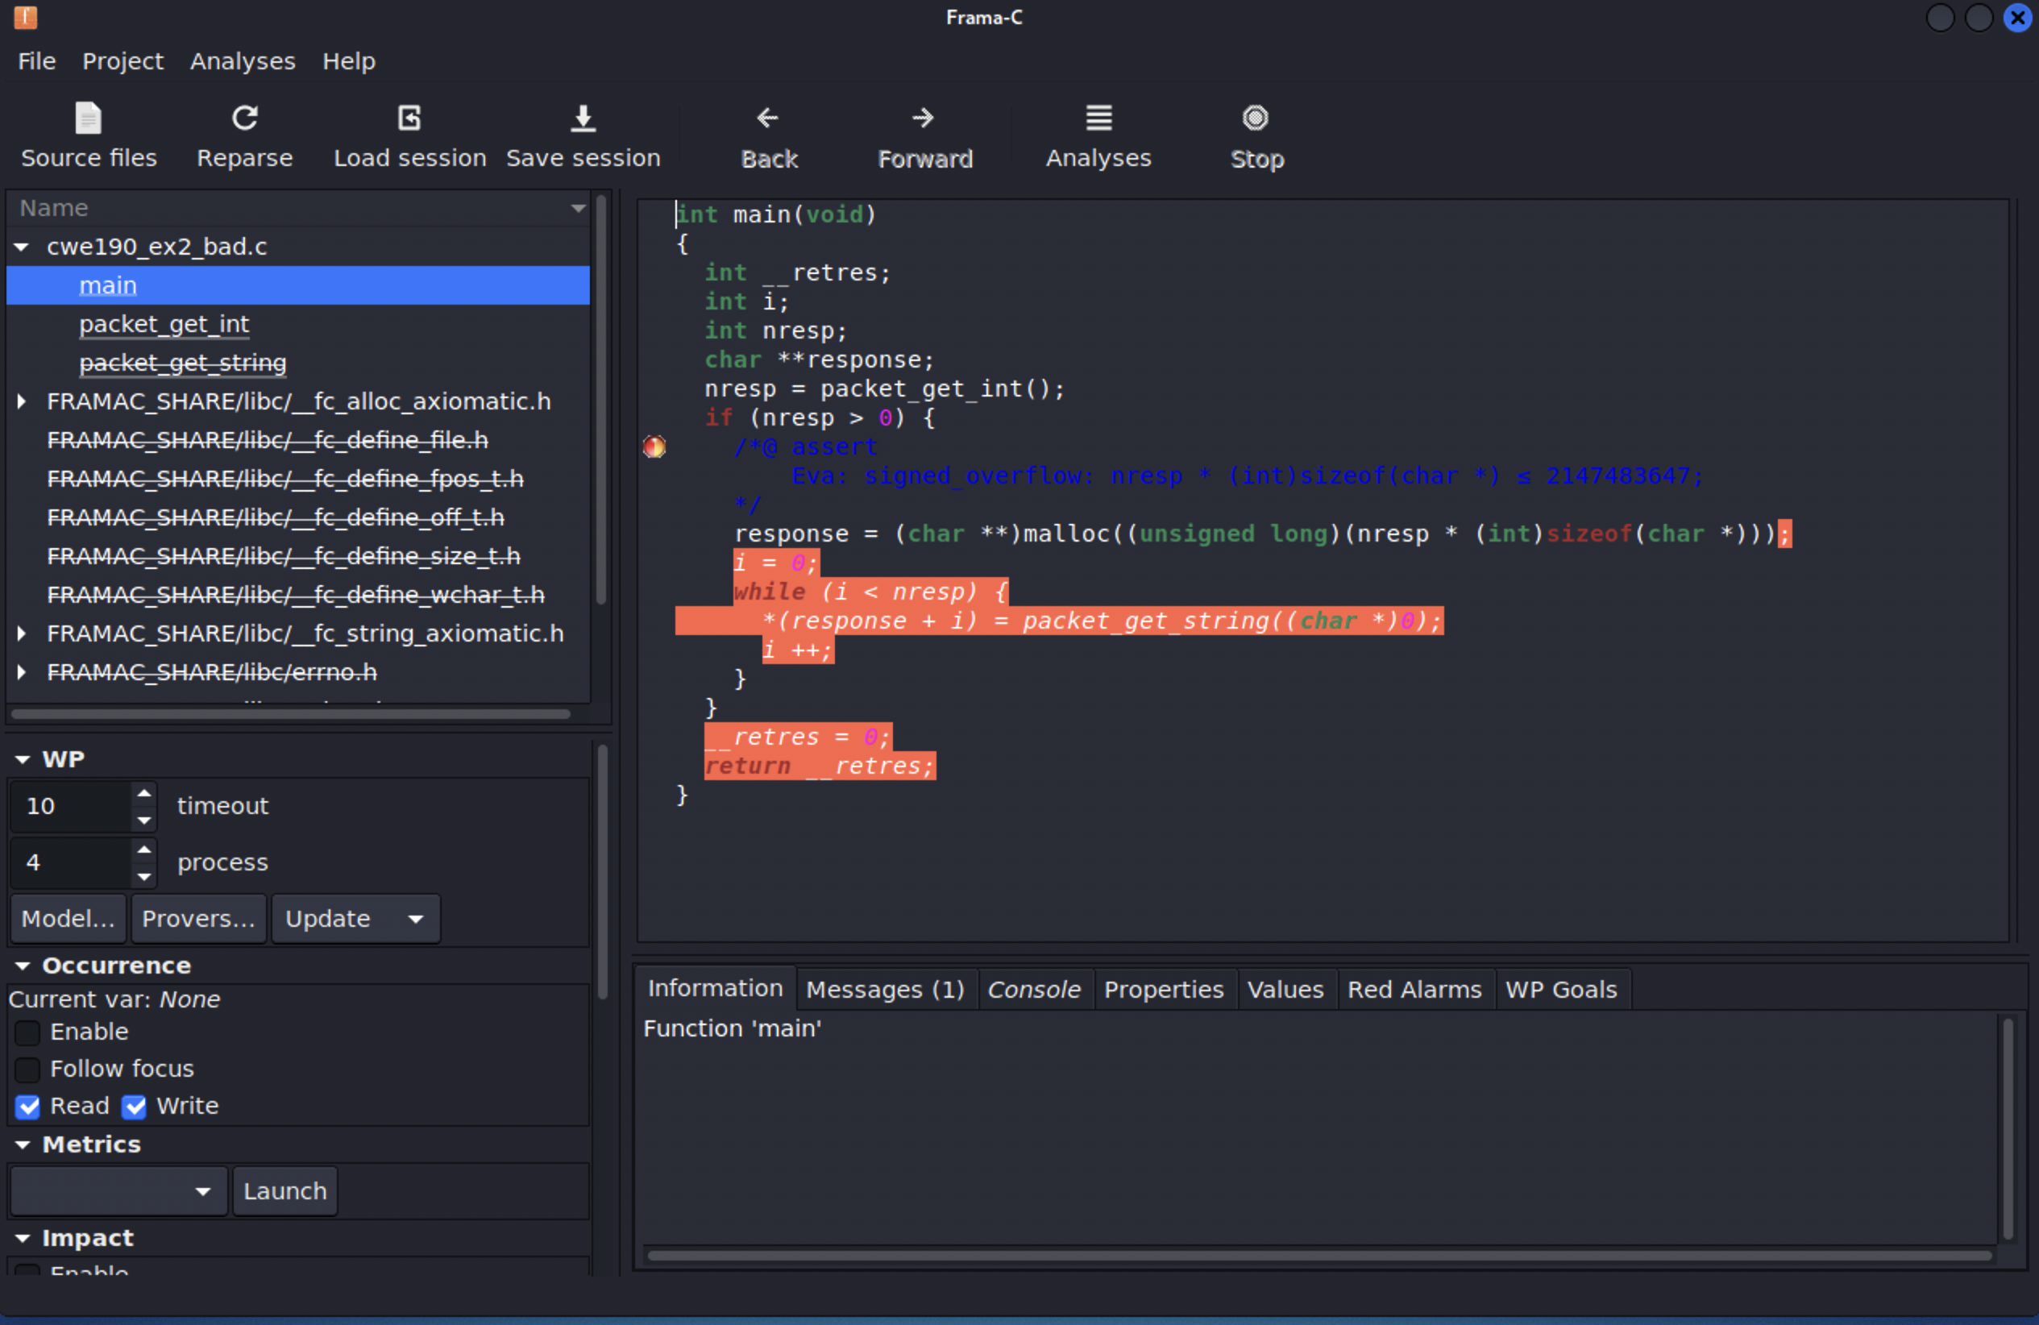The width and height of the screenshot is (2039, 1325).
Task: Click the signed_overflow assert annotation line
Action: pos(1248,476)
